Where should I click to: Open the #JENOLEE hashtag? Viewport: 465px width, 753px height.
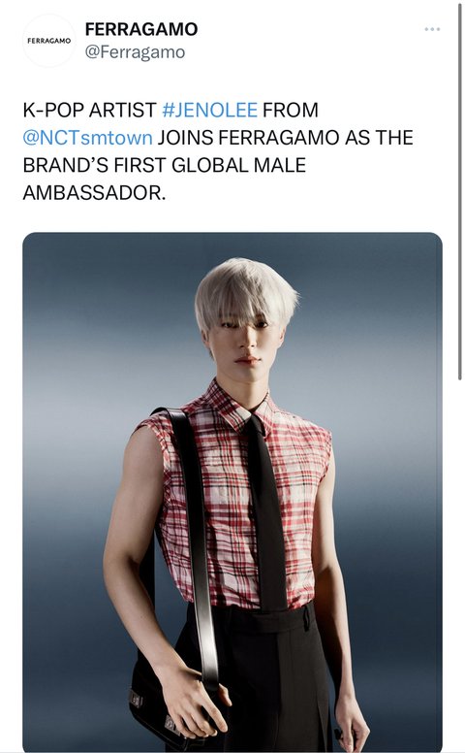pyautogui.click(x=209, y=110)
